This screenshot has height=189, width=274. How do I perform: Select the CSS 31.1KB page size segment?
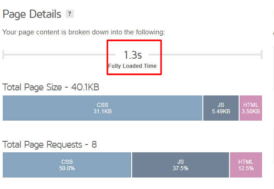pyautogui.click(x=102, y=108)
